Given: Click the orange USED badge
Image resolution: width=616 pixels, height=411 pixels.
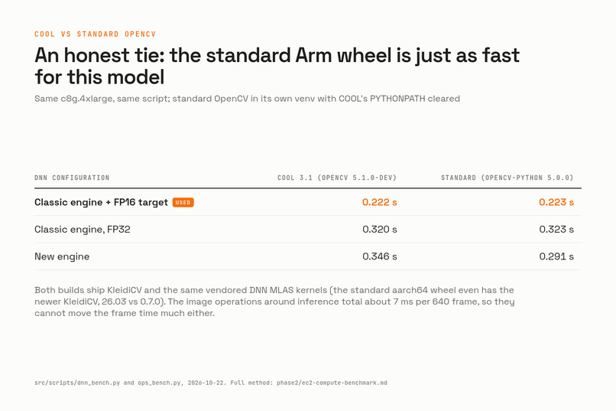Looking at the screenshot, I should [x=183, y=203].
